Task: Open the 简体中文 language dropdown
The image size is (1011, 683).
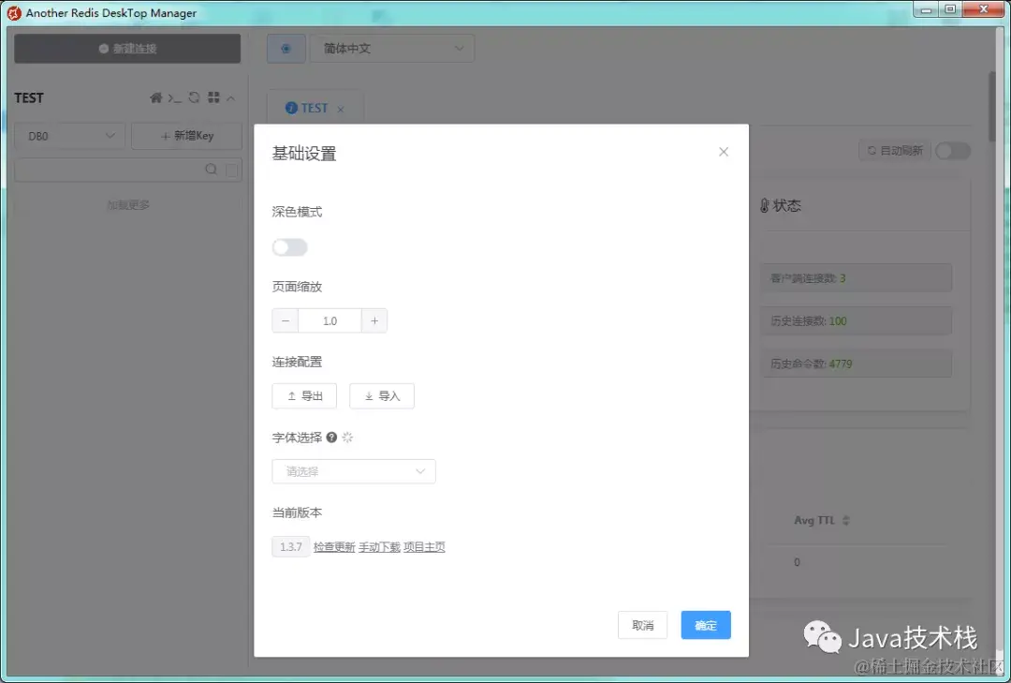Action: pos(392,48)
